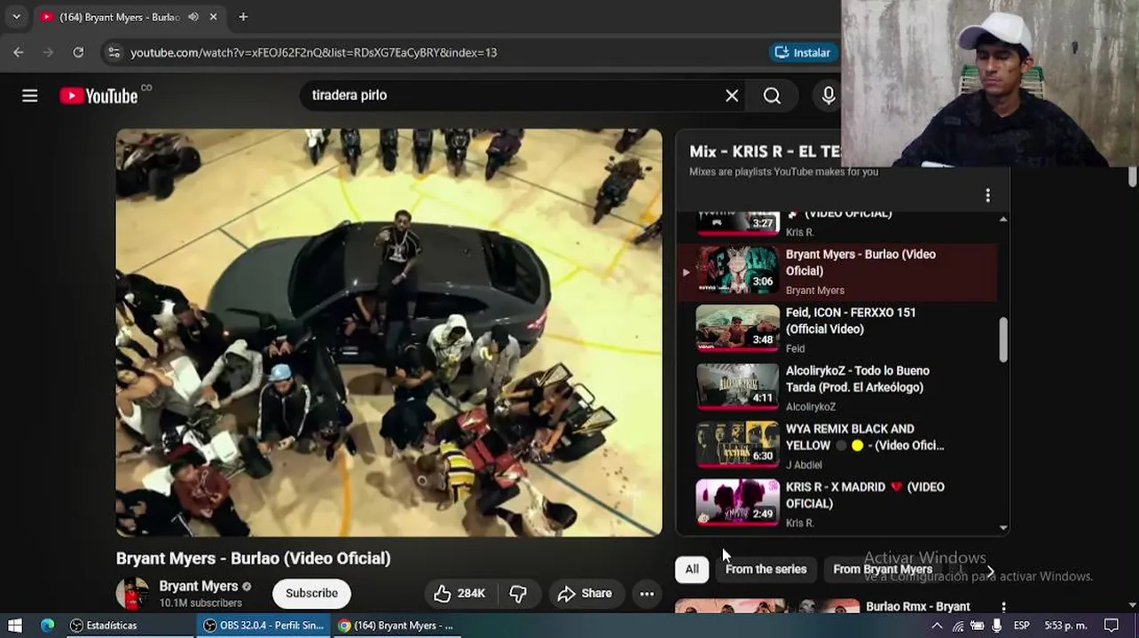This screenshot has width=1139, height=638.
Task: Open battery icon in system tray
Action: [978, 626]
